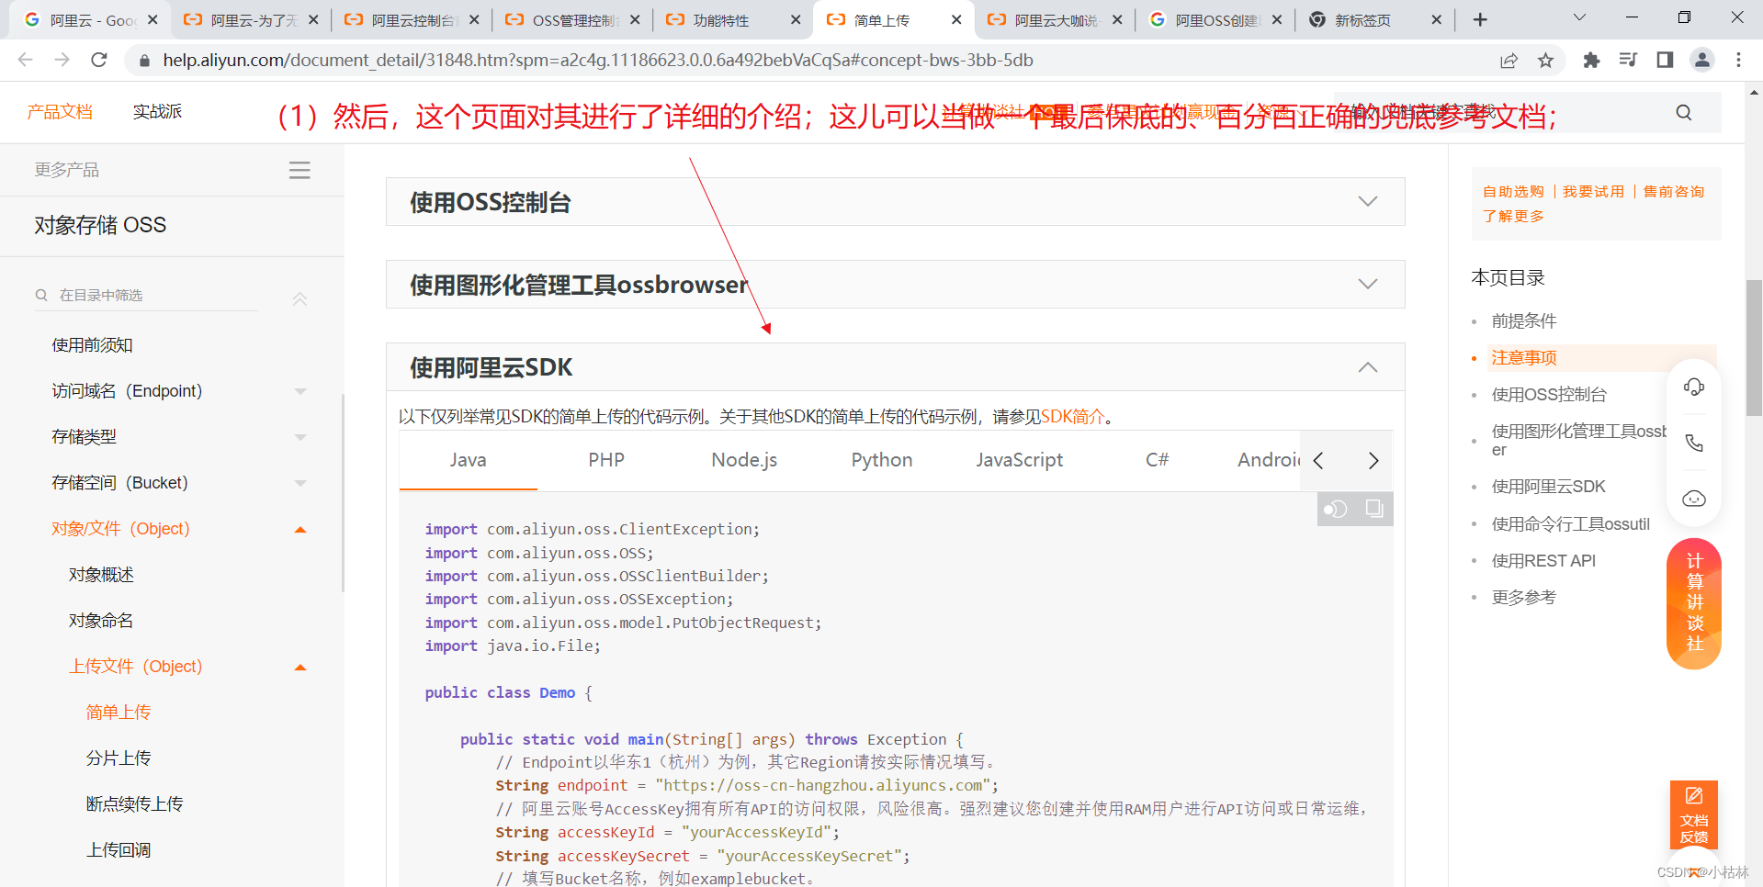This screenshot has height=887, width=1763.
Task: Open the share page icon in address bar
Action: pos(1509,60)
